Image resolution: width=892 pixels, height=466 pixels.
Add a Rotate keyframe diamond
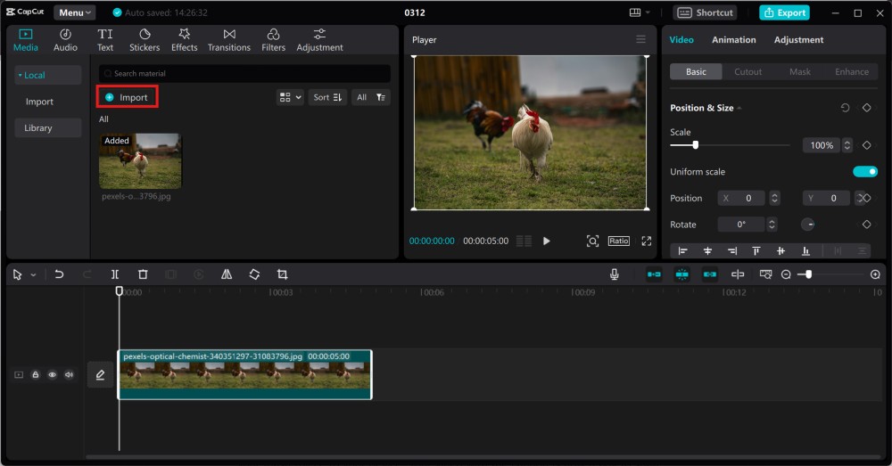(866, 225)
